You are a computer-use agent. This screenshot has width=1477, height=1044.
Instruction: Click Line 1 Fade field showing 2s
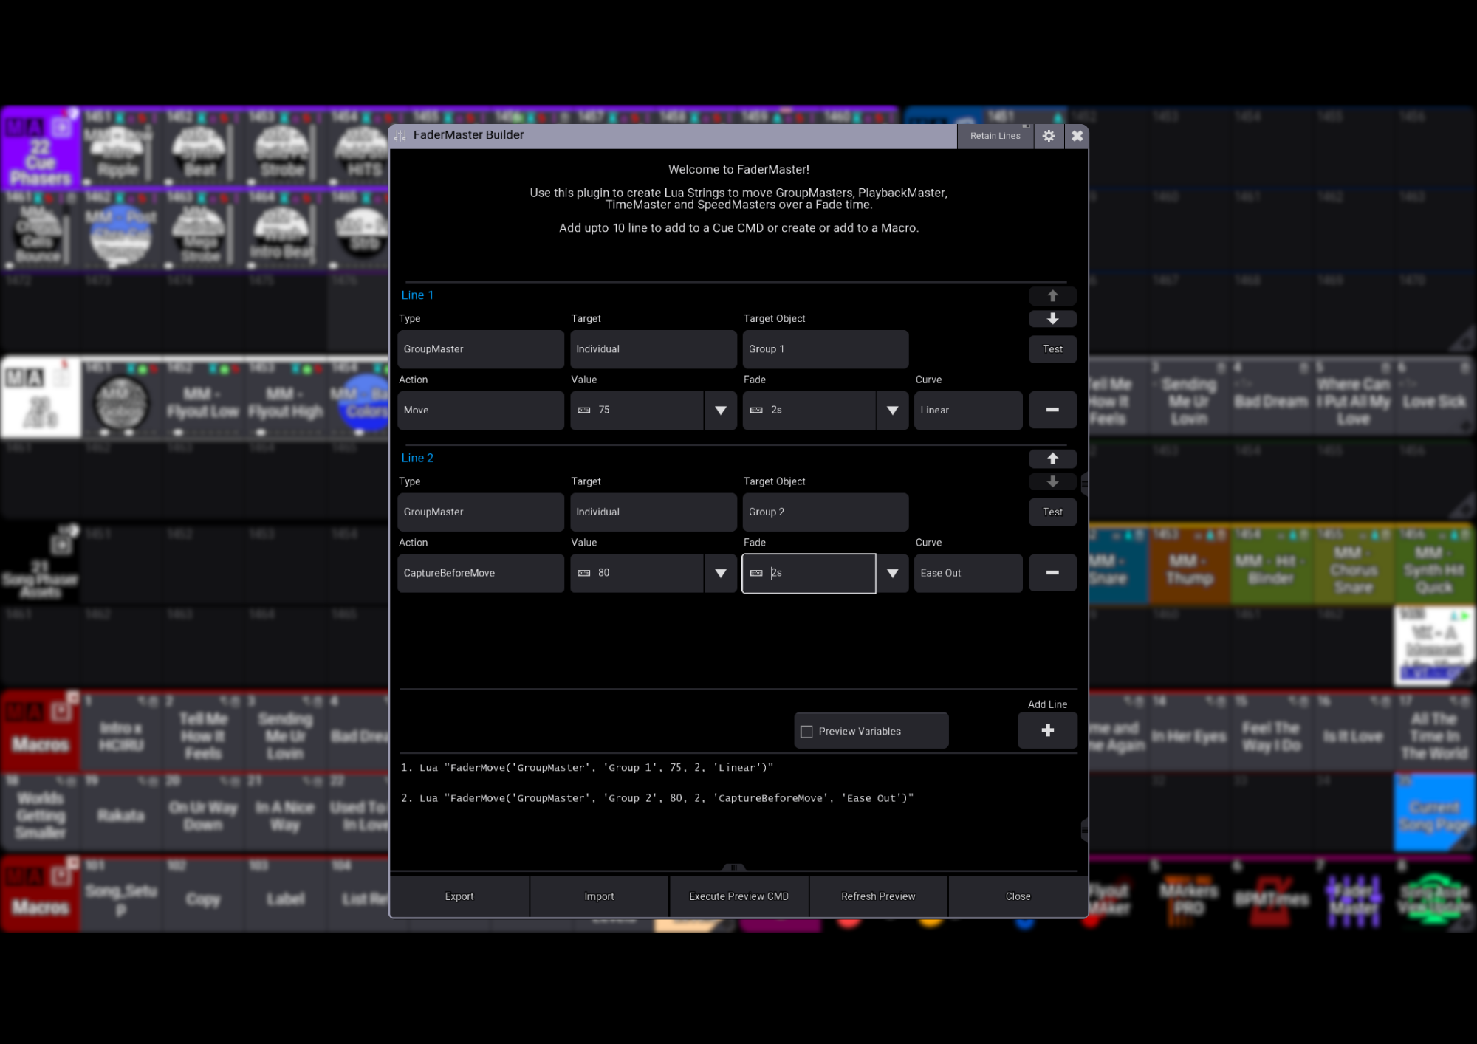pos(809,410)
